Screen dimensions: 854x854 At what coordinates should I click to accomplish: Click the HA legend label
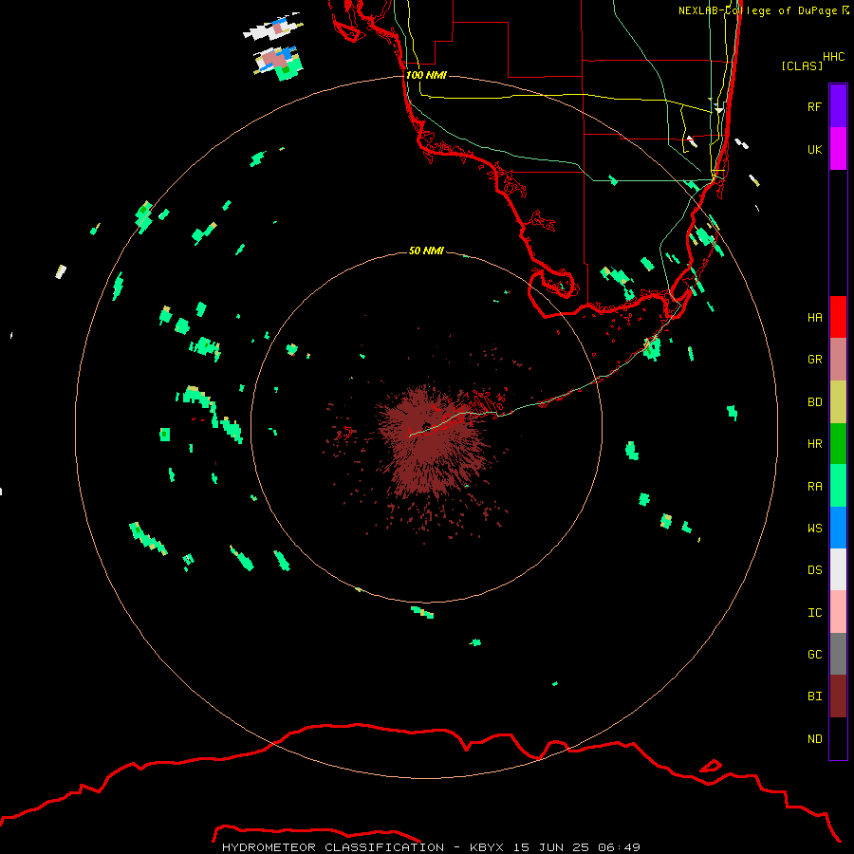click(x=814, y=317)
